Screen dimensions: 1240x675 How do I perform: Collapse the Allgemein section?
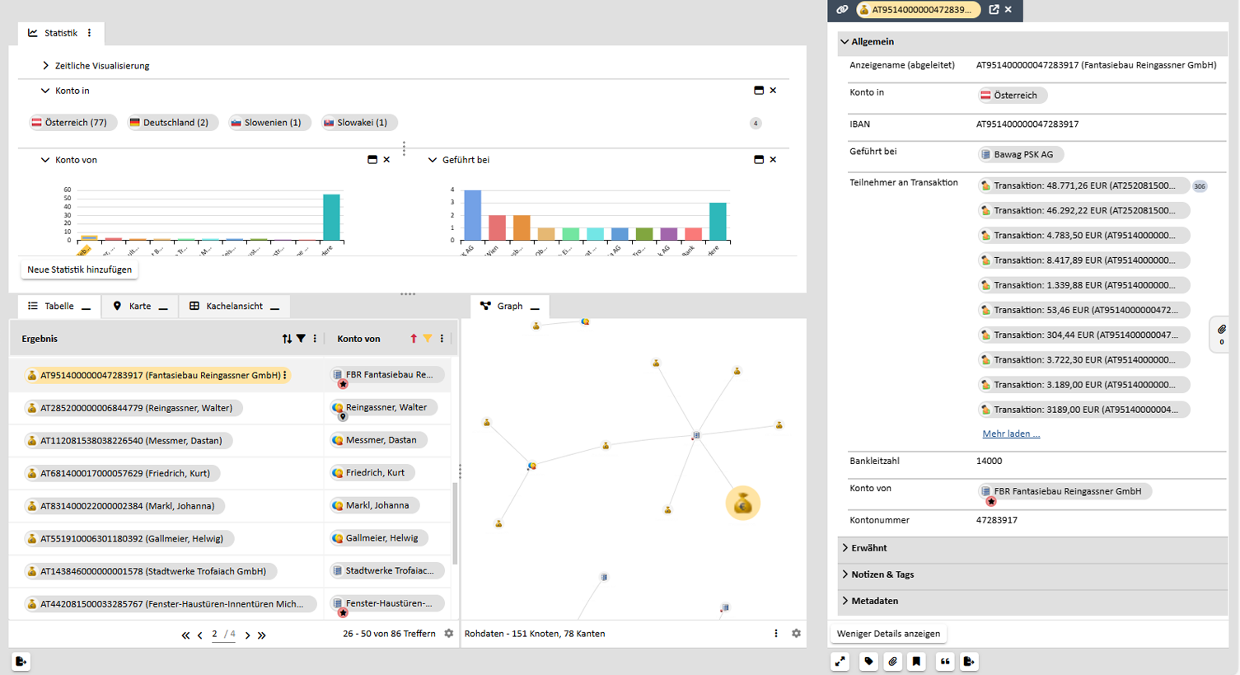(845, 41)
